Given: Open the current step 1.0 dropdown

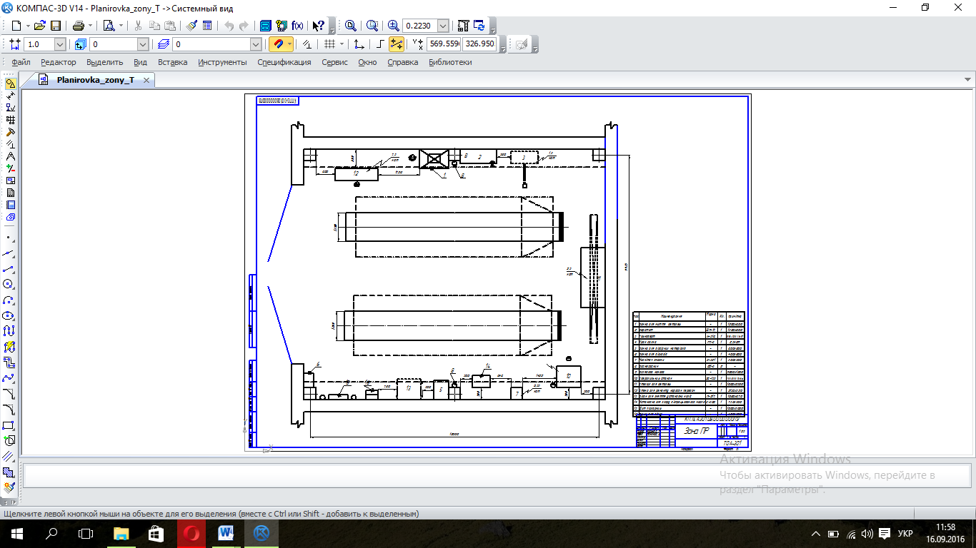Looking at the screenshot, I should (60, 44).
